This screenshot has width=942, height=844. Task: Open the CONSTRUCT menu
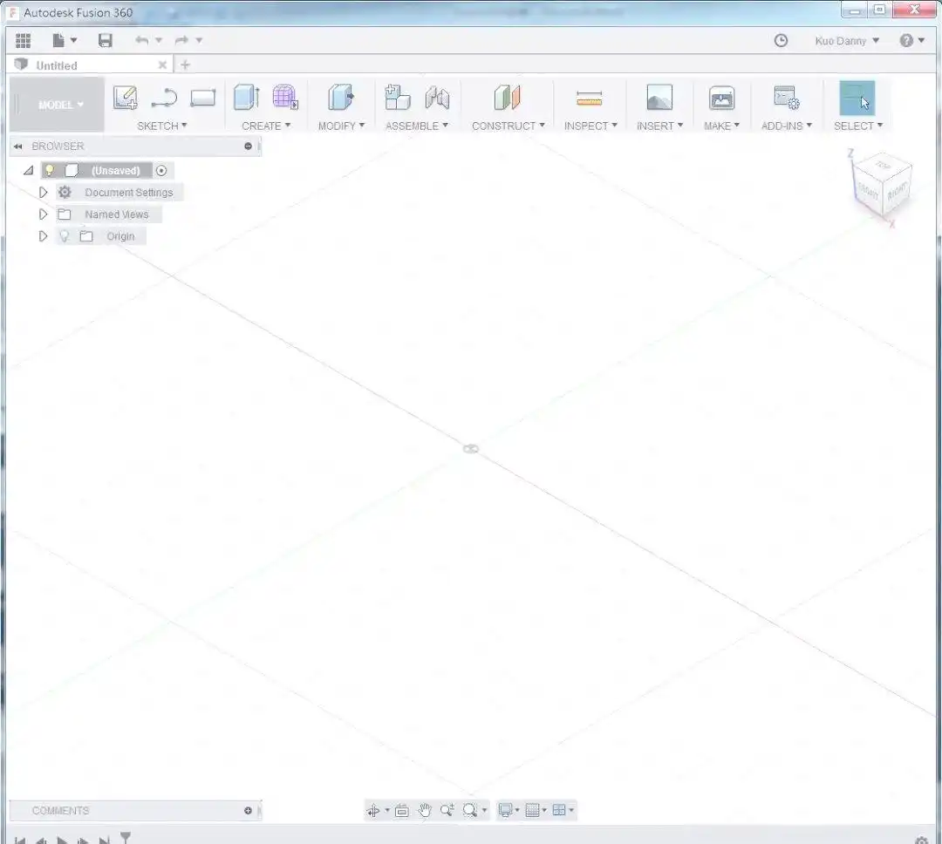tap(509, 126)
